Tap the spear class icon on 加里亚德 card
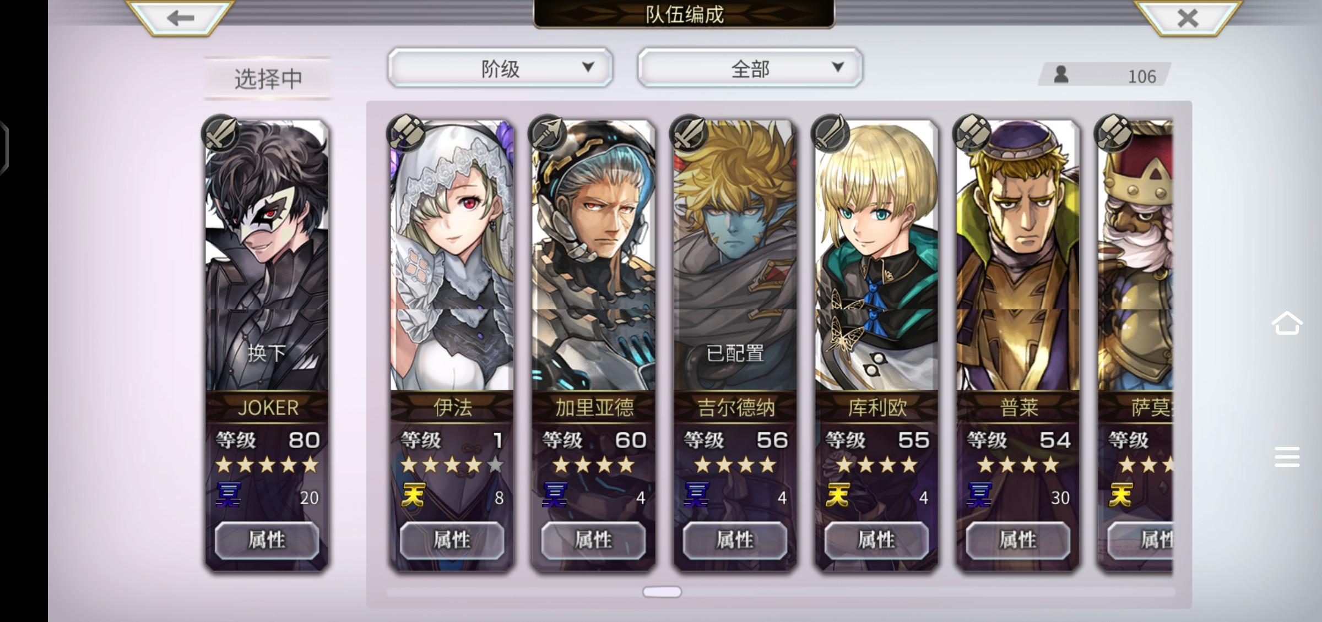Screen dimensions: 1322x622 tap(547, 133)
